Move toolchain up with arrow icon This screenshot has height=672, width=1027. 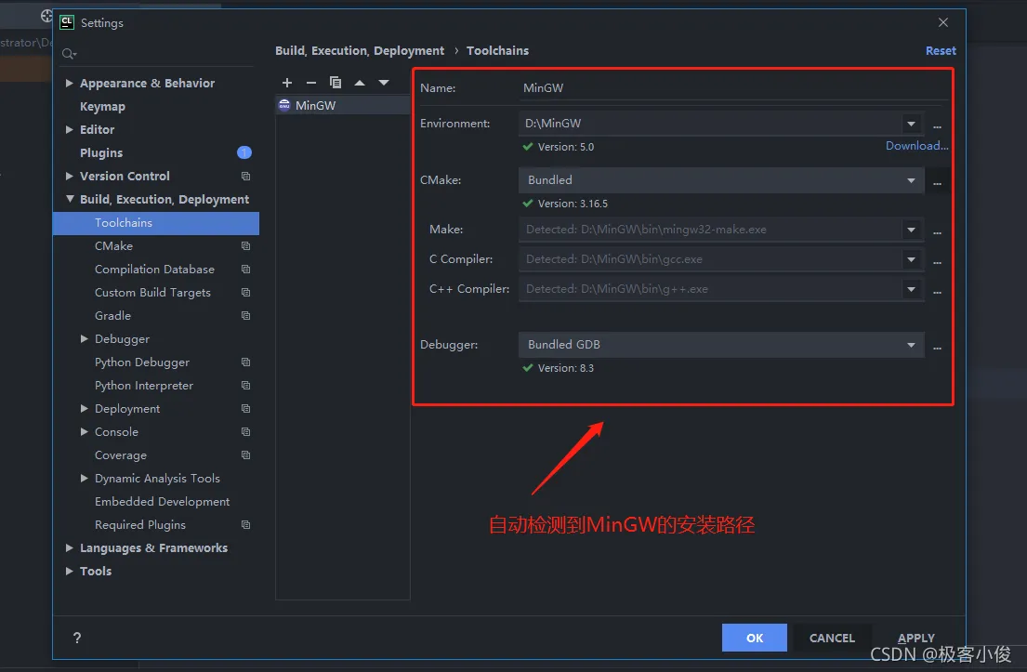360,83
